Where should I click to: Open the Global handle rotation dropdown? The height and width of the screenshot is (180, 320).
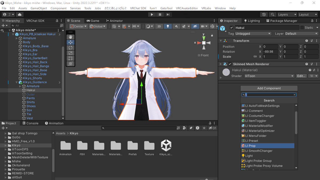pos(98,26)
